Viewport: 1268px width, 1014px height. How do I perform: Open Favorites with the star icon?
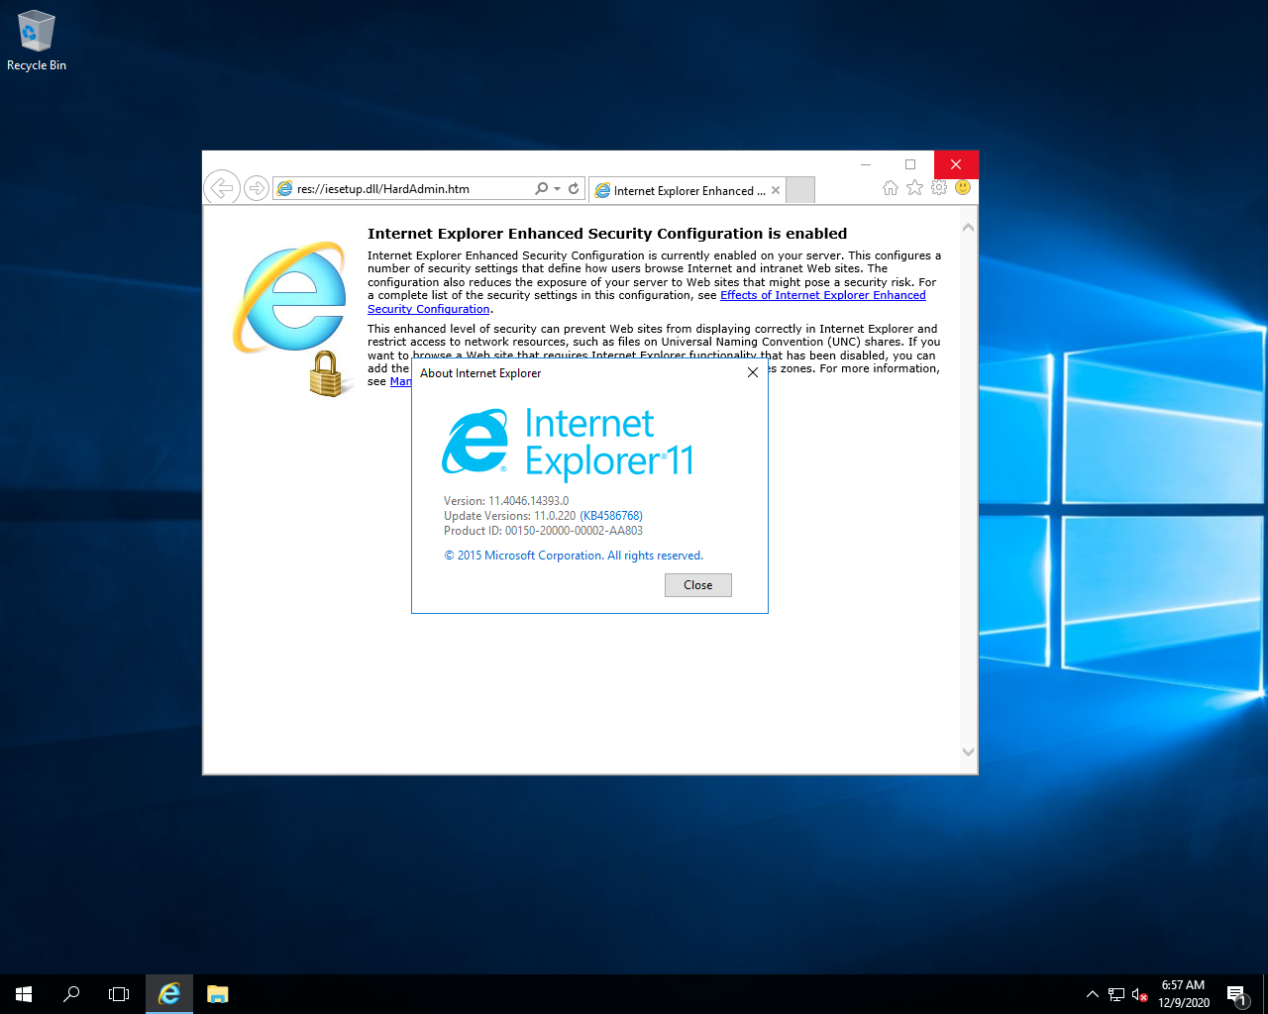pyautogui.click(x=914, y=187)
